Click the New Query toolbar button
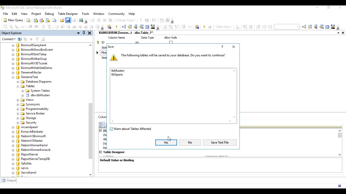Image resolution: width=346 pixels, height=194 pixels. [13, 20]
